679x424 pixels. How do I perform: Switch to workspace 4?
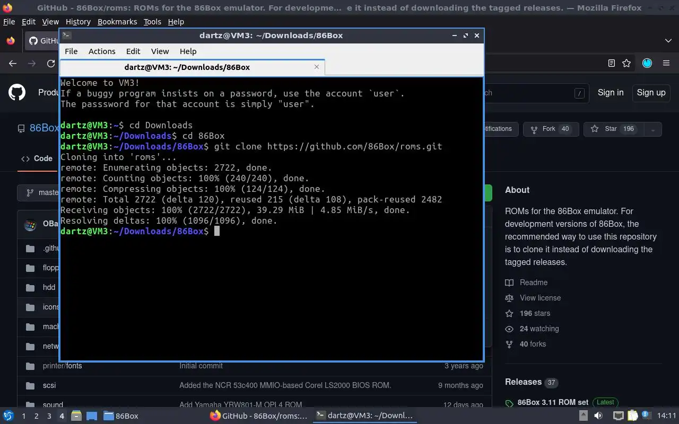[62, 416]
